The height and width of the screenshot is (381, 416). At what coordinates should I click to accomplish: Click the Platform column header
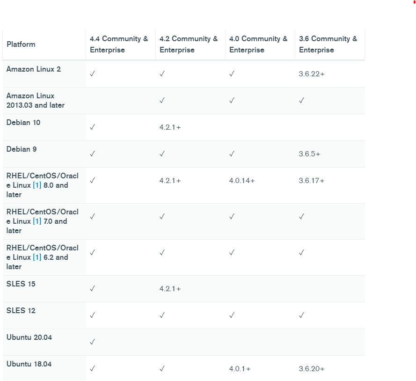click(21, 44)
